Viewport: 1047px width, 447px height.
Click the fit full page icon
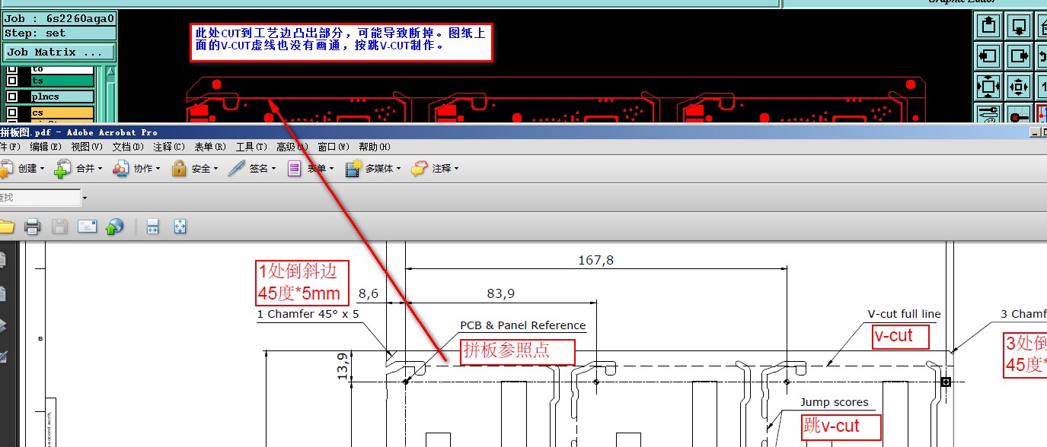coord(180,227)
